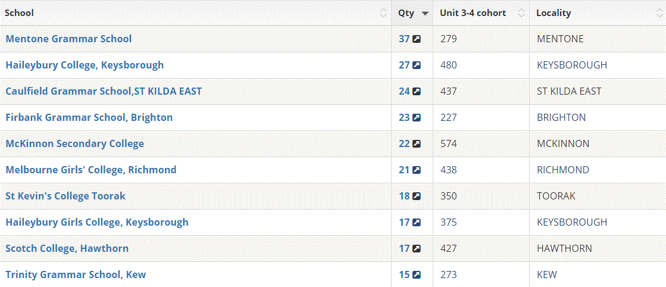Open the Trinity Grammar School, Kew link
Screen dimensions: 666x287
pos(76,274)
